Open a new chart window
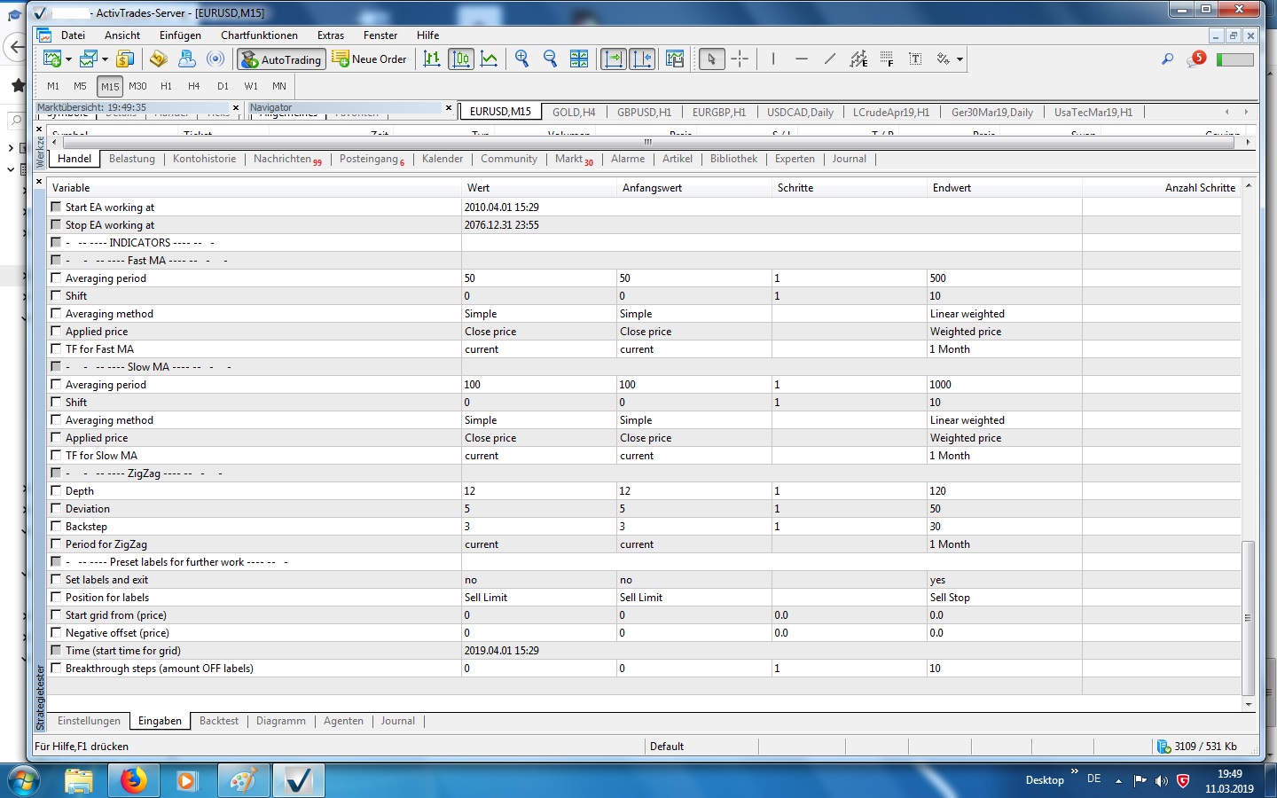 pos(52,59)
